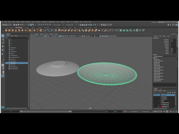Choose the Lasso select tool in toolbox

[x=3, y=39]
